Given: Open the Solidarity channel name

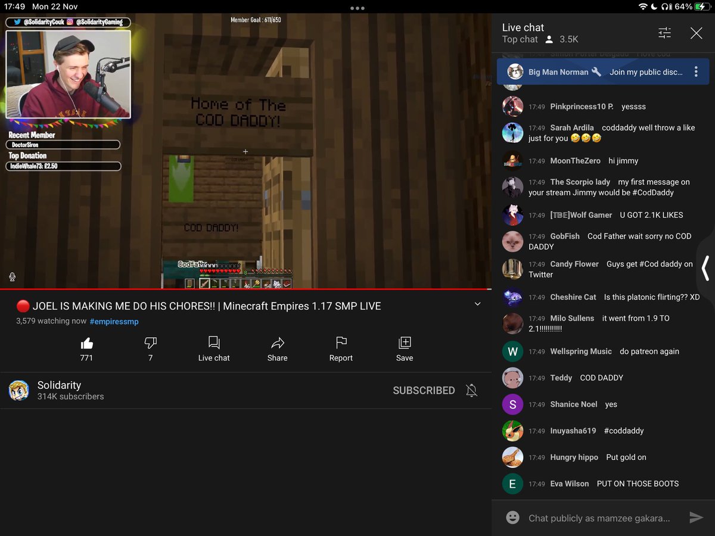Looking at the screenshot, I should (59, 385).
